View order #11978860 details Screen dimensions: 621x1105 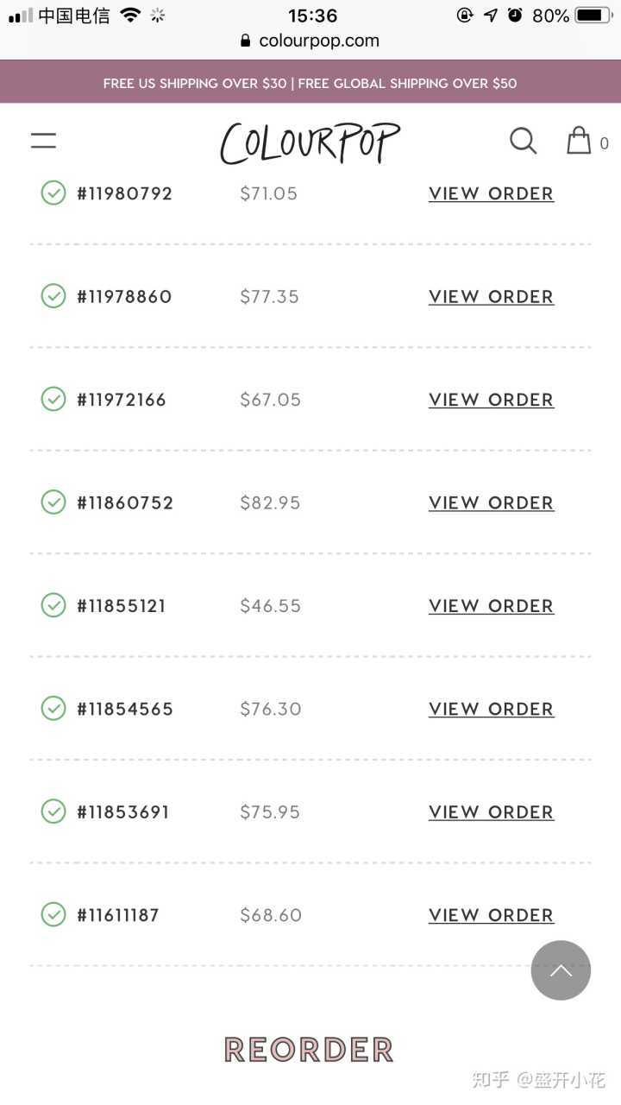click(x=491, y=296)
